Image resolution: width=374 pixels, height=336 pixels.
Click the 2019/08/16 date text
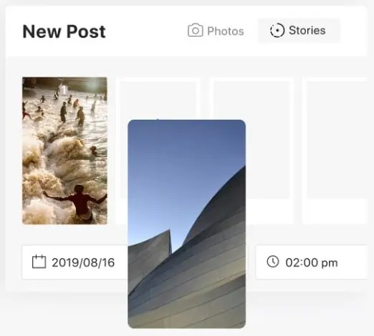pos(83,262)
